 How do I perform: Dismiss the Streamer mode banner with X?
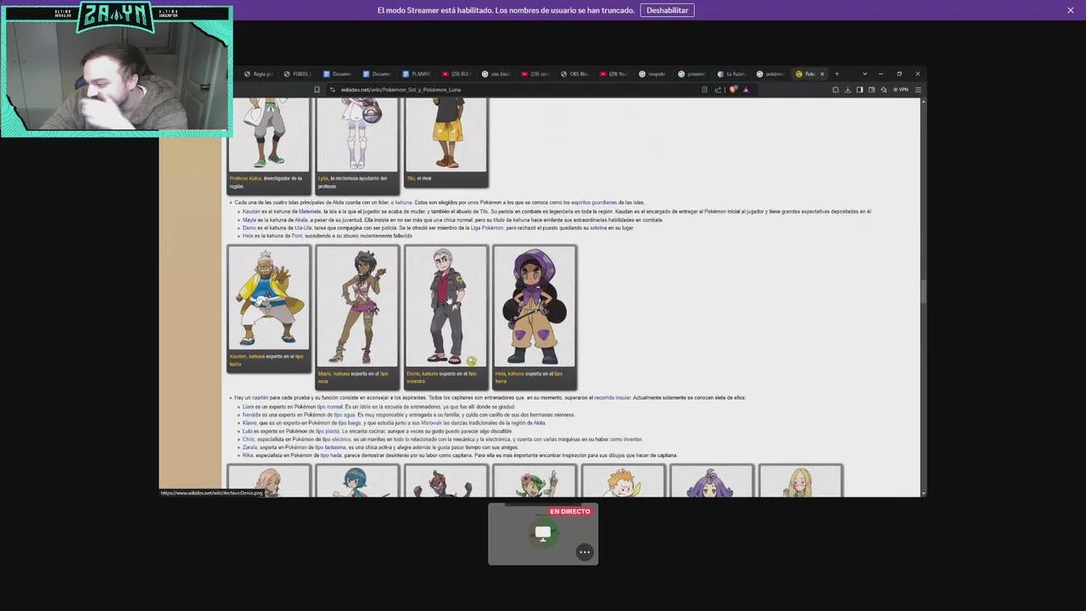1071,10
